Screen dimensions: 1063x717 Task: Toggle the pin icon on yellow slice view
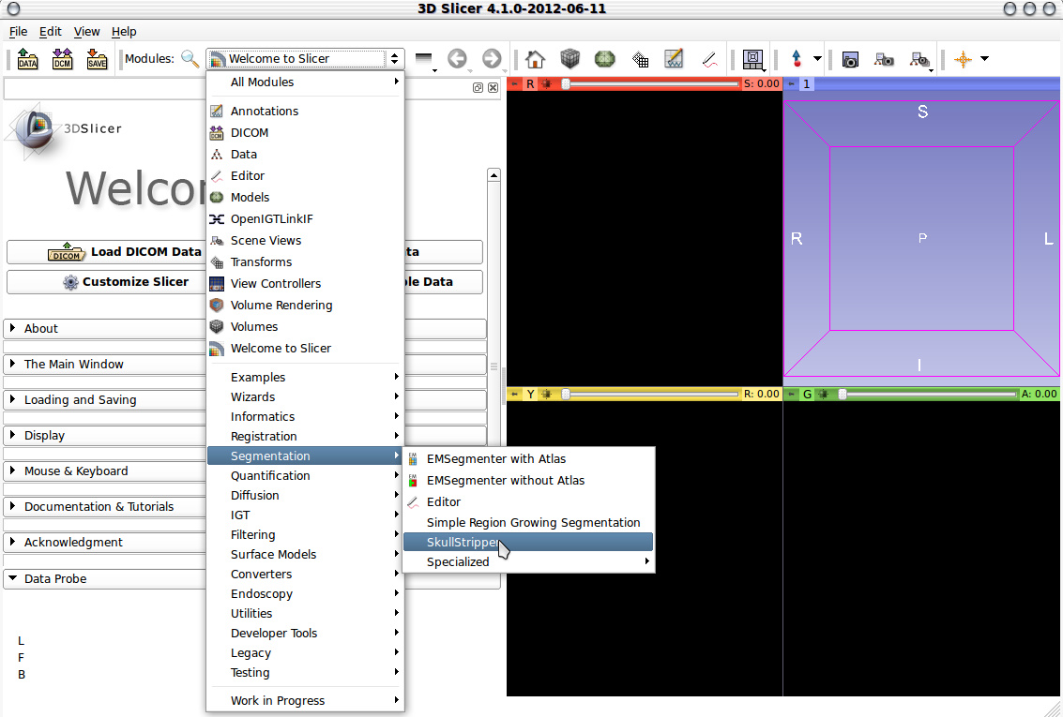coord(514,395)
